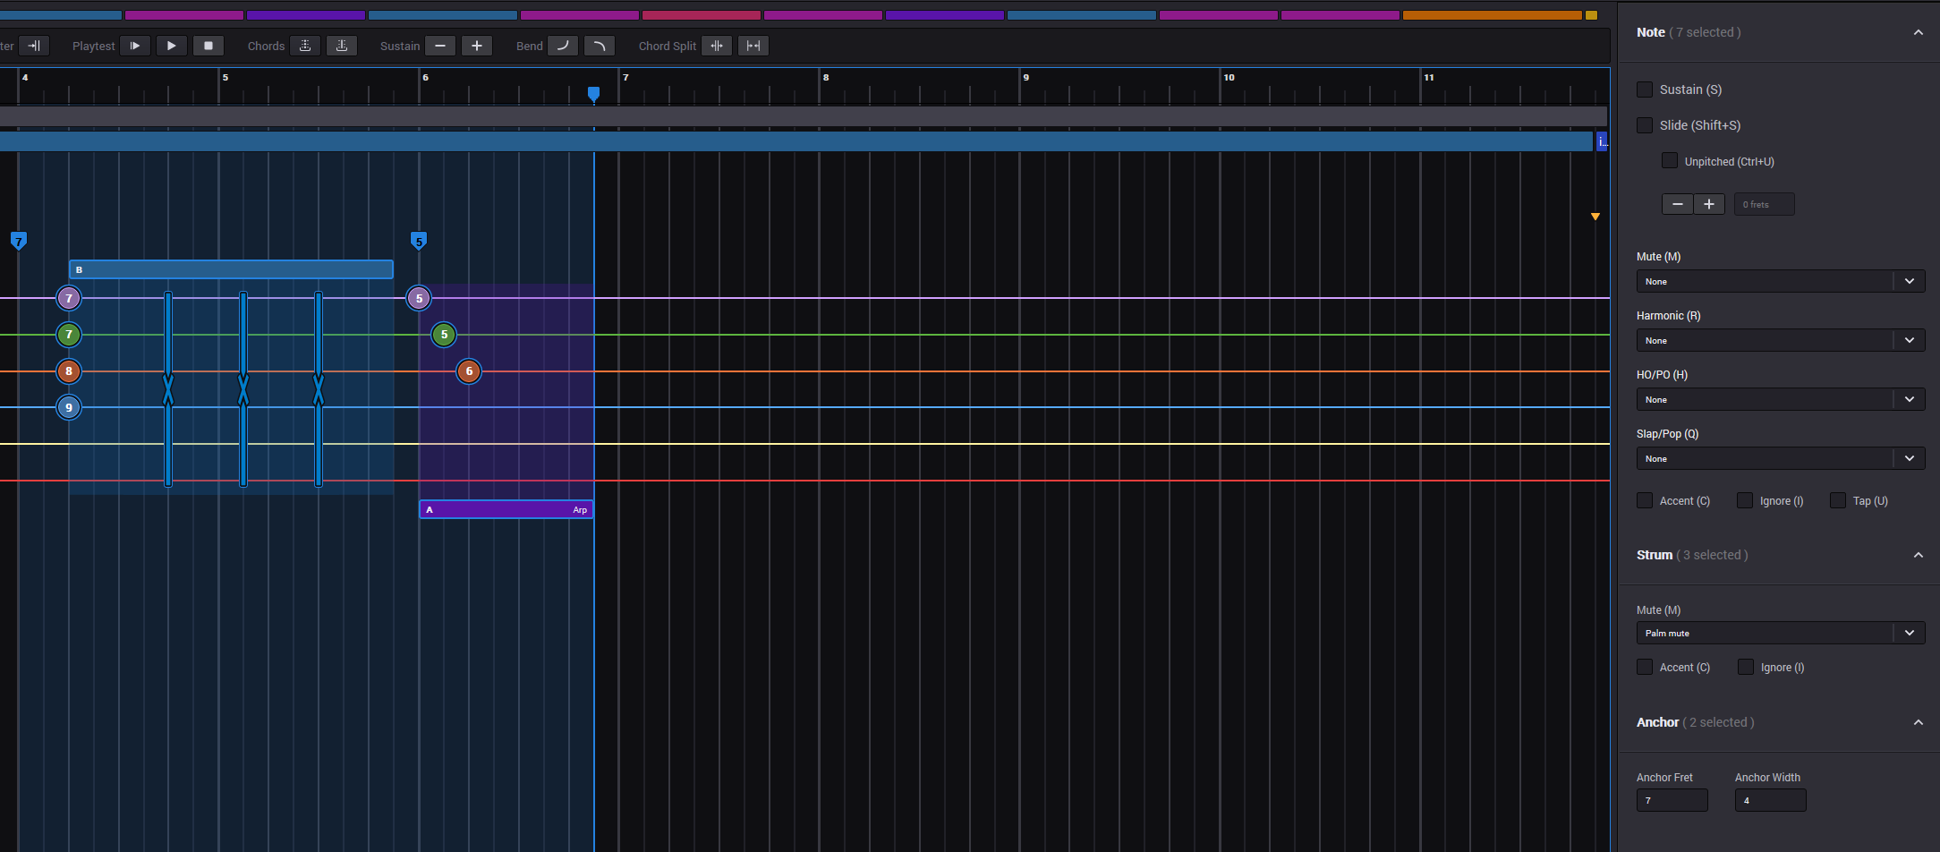Click the second Chords toolbar icon

(342, 46)
